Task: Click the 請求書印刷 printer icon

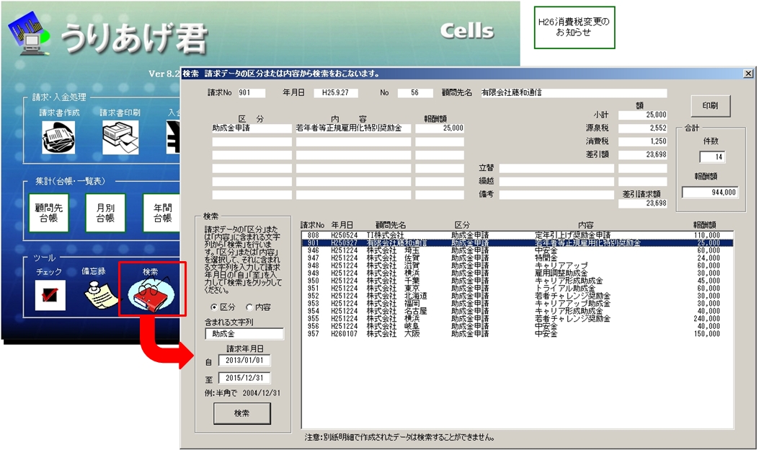Action: [x=120, y=133]
